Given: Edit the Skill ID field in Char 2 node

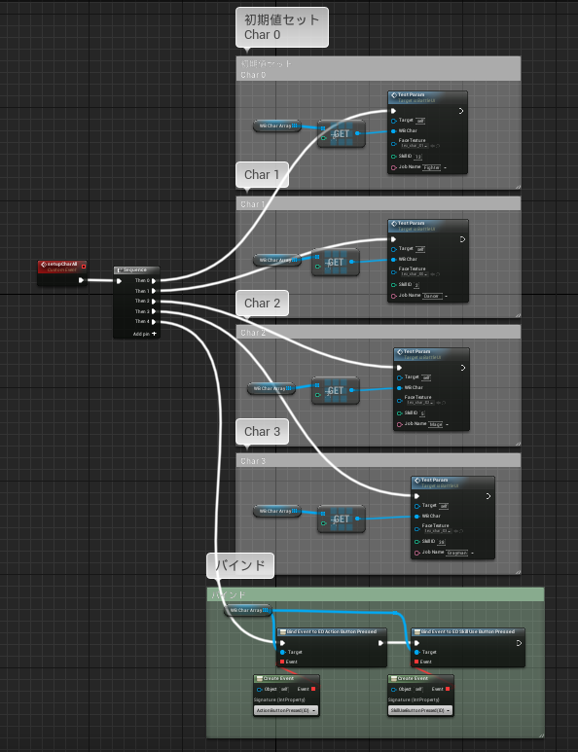Looking at the screenshot, I should [422, 413].
